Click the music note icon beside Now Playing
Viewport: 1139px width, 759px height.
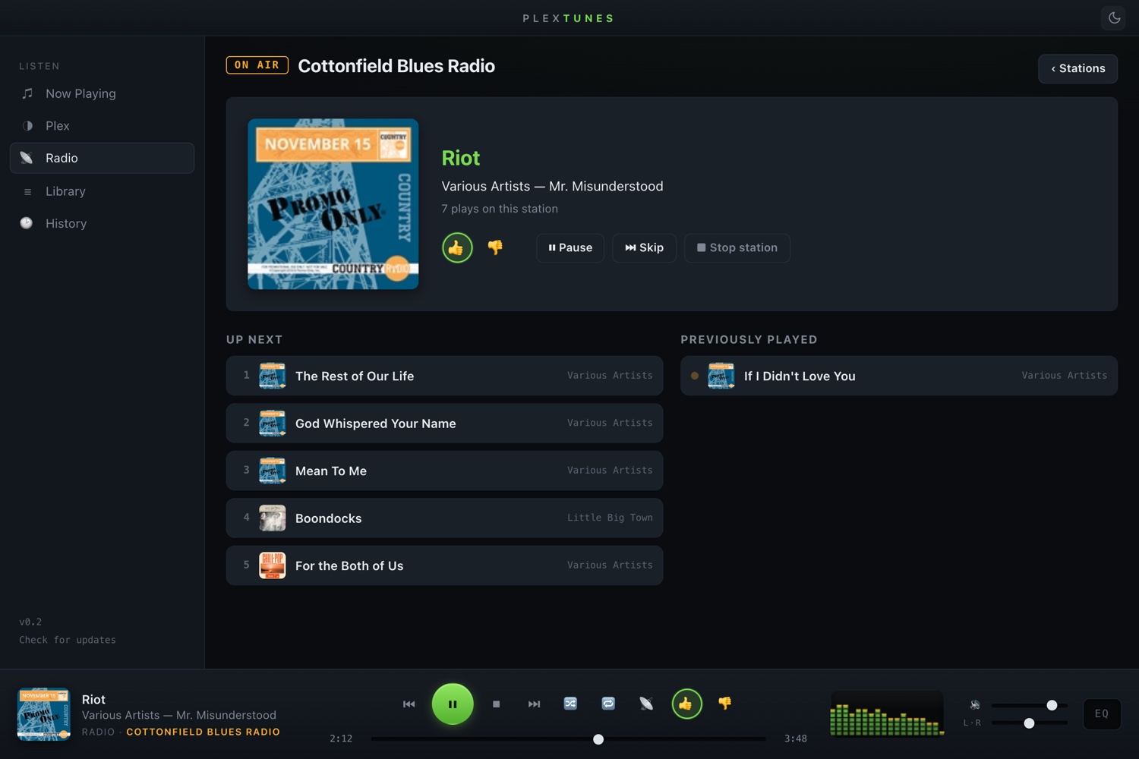click(x=27, y=93)
